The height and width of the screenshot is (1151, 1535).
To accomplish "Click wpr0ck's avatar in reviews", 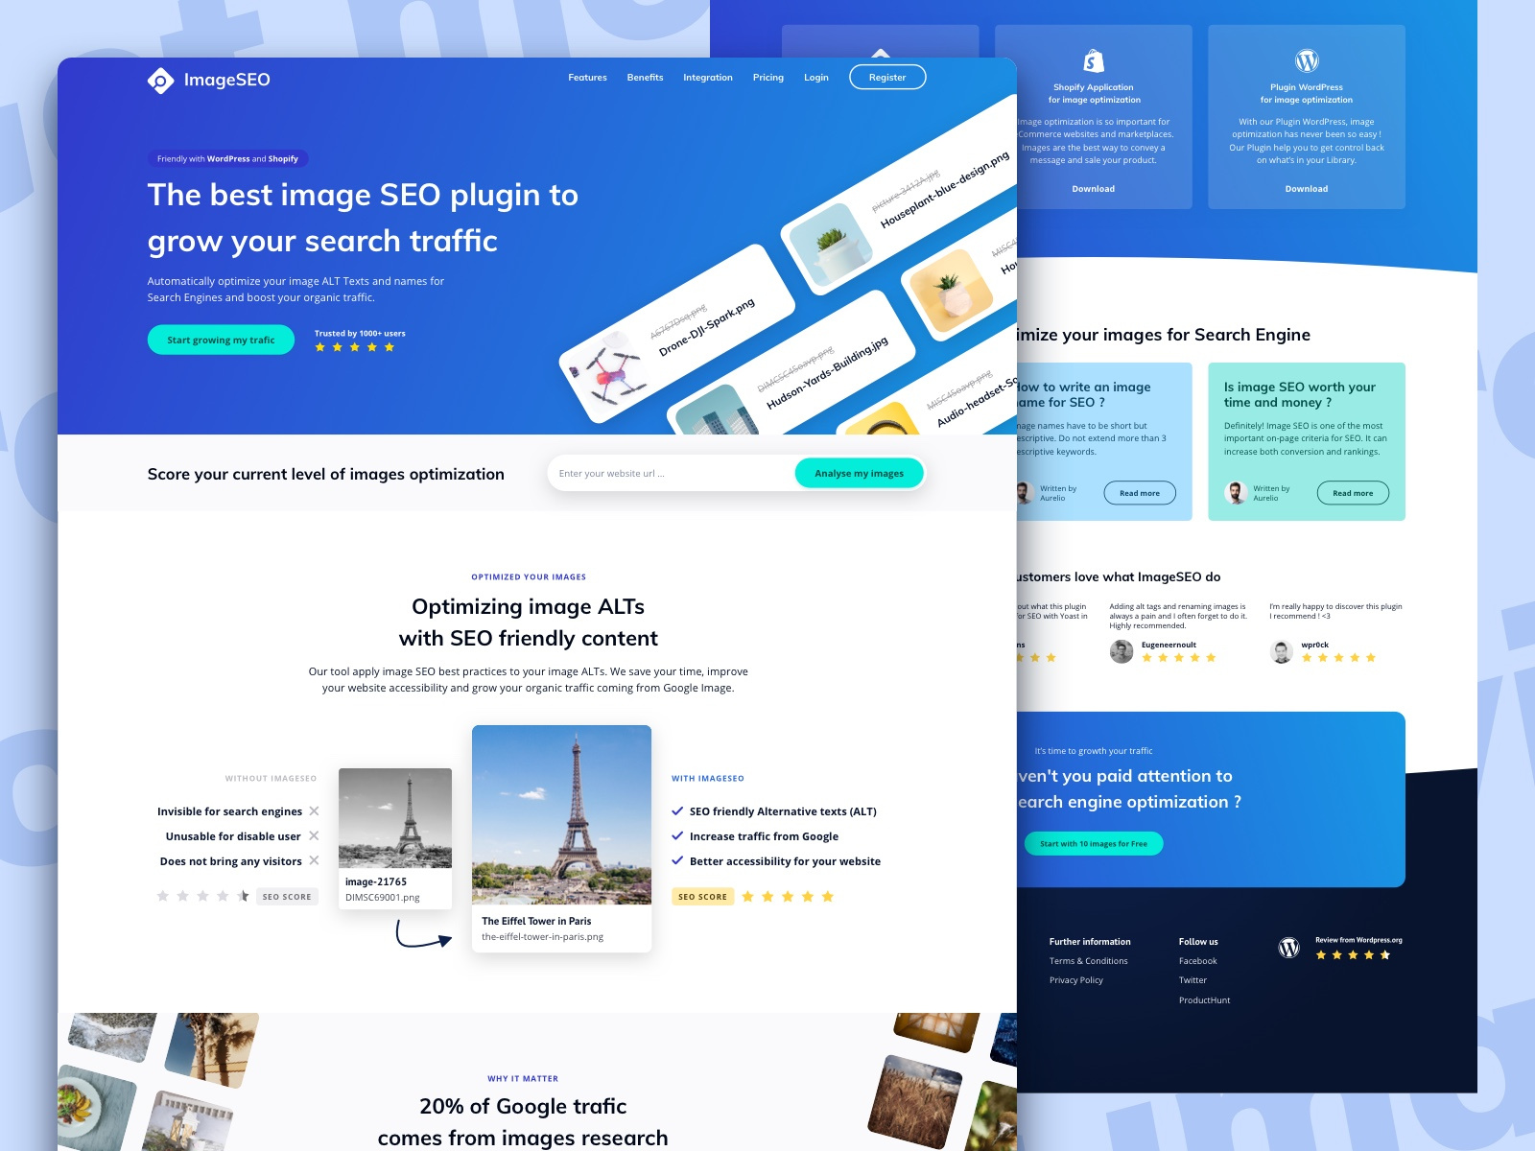I will (x=1282, y=652).
